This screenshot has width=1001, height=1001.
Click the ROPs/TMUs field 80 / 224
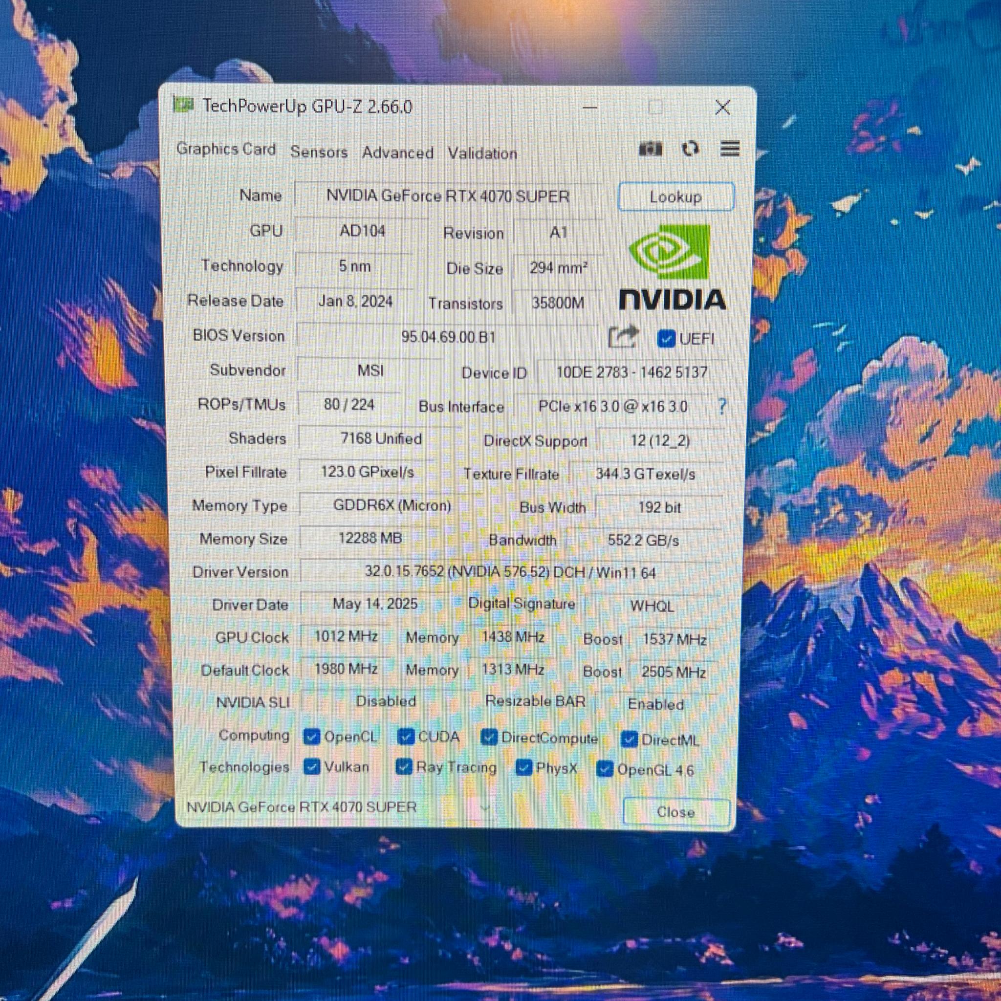pos(349,404)
